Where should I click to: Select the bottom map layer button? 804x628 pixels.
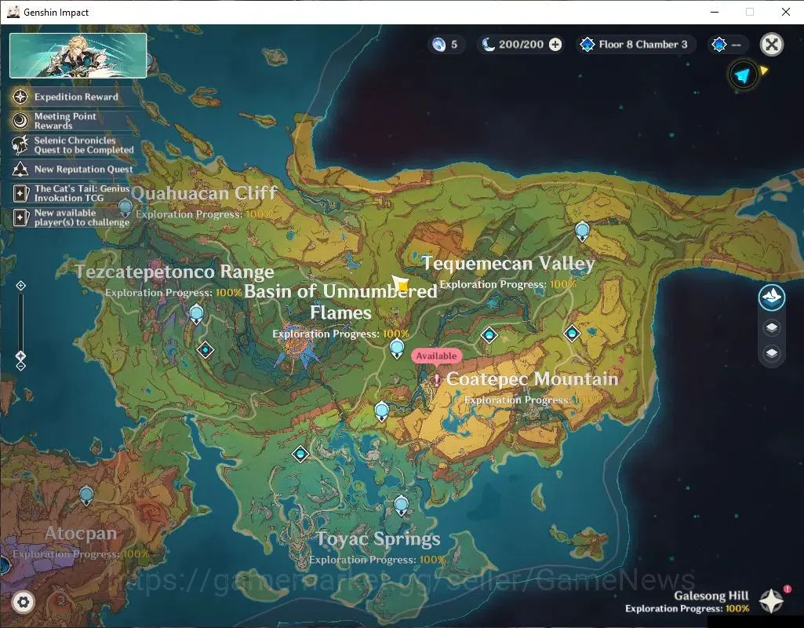(x=772, y=353)
